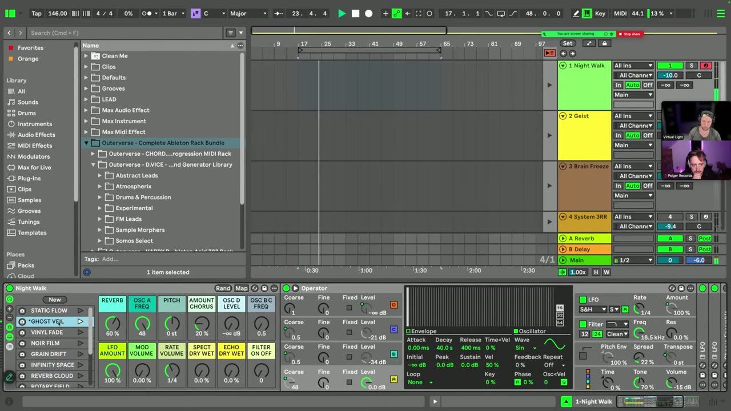Open the Audio Effects browser category
731x411 pixels.
coord(37,135)
